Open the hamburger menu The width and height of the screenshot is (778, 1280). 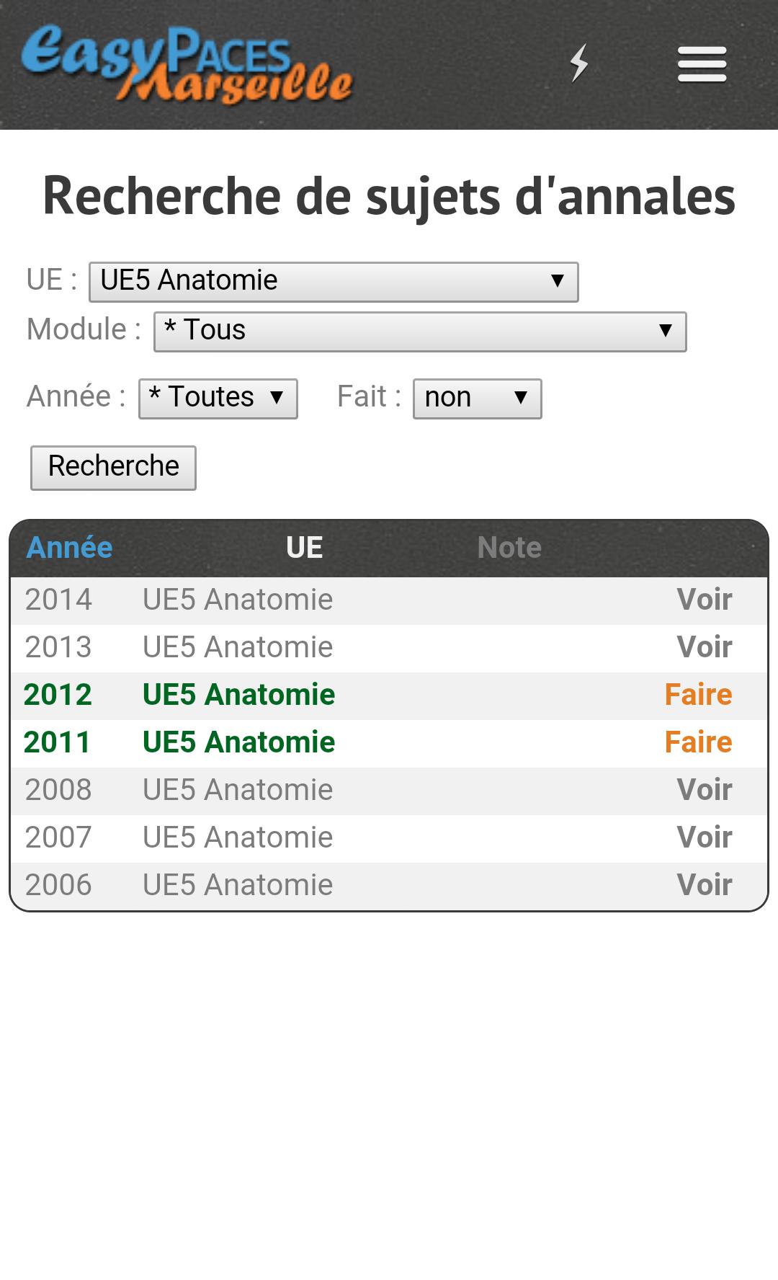(702, 64)
